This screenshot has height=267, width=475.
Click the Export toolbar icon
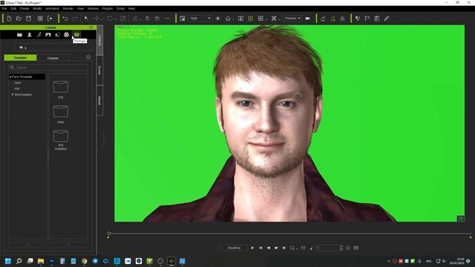tap(50, 19)
